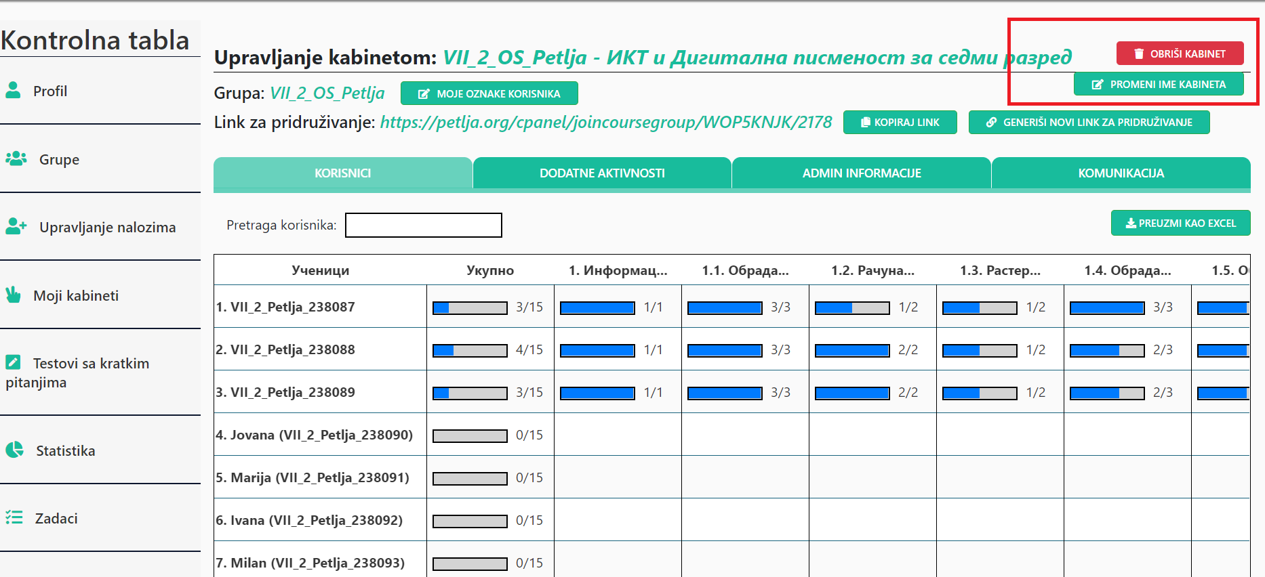Switch to the Dodatne aktivnosti tab
1265x577 pixels.
click(x=602, y=173)
